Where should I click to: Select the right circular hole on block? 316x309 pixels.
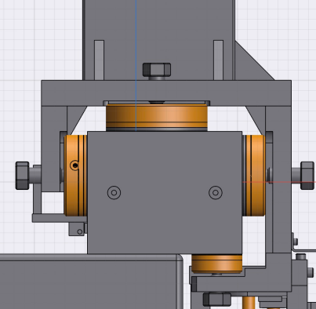(x=216, y=193)
